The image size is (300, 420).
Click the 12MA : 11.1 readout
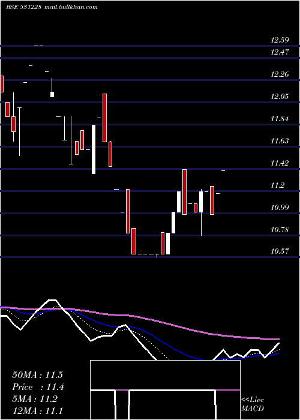pyautogui.click(x=37, y=411)
